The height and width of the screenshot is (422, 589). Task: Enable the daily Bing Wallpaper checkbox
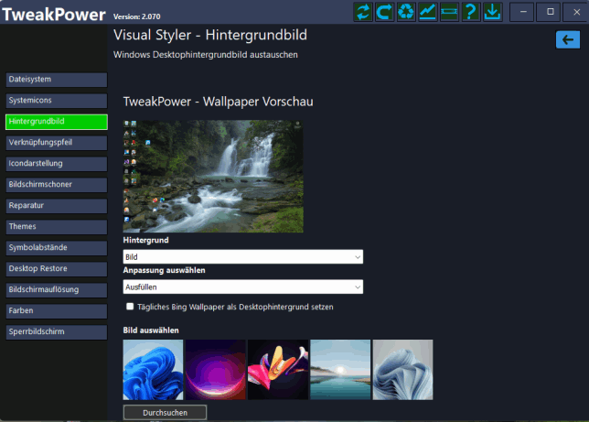pos(131,307)
